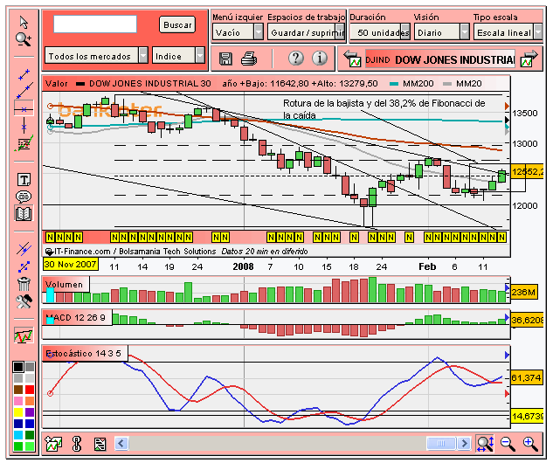Click the horizontal zoom magnifier with arrows

click(485, 443)
